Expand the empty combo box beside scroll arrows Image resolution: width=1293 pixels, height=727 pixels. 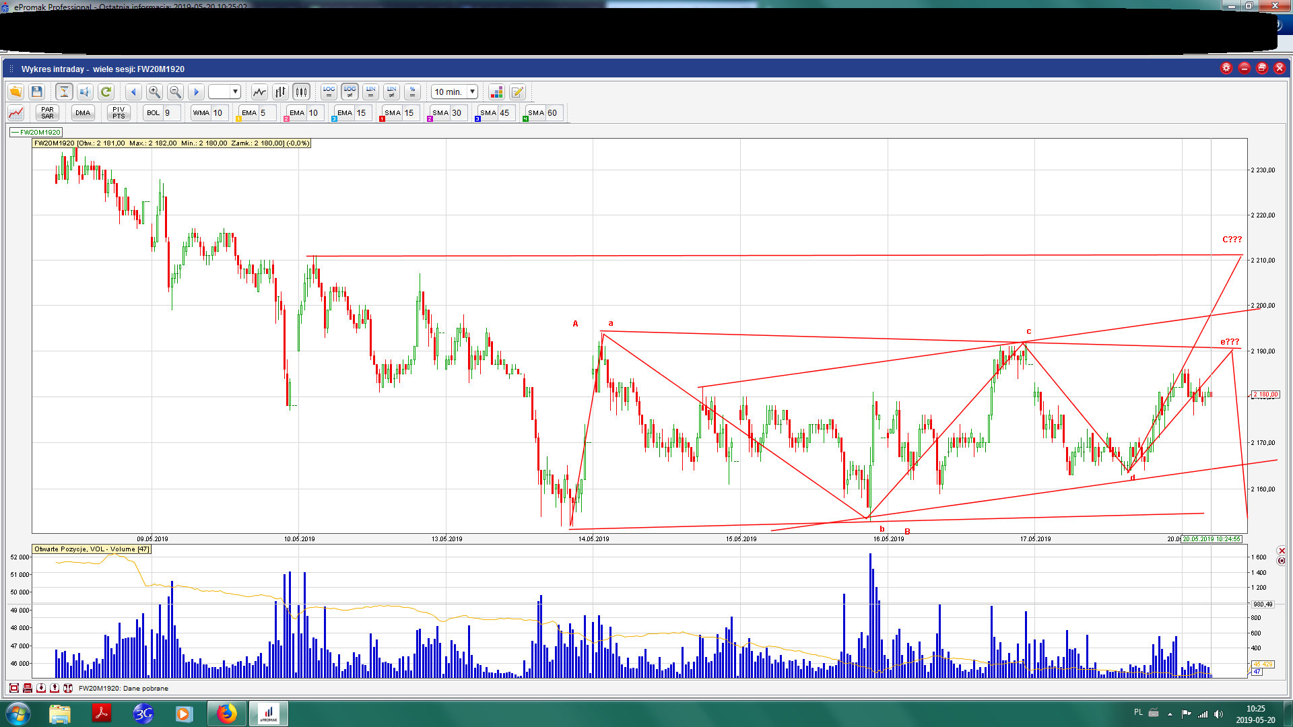(235, 92)
